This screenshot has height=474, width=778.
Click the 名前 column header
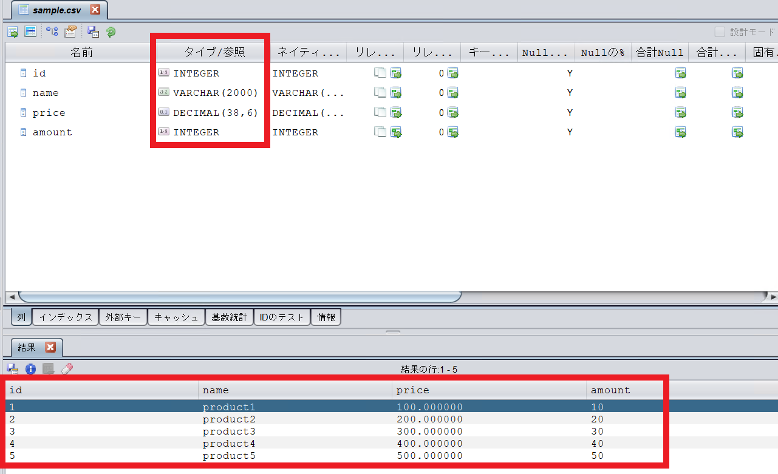tap(81, 53)
